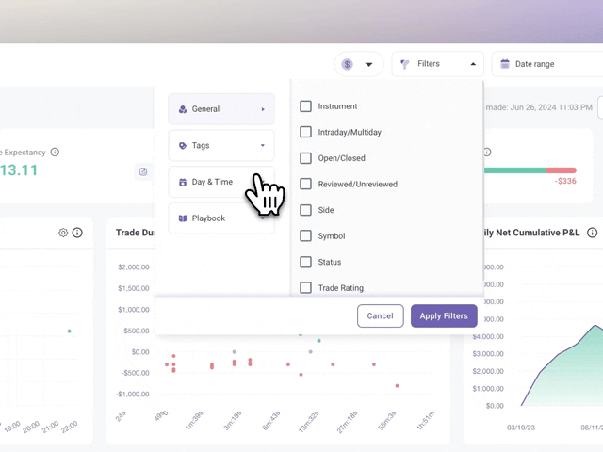Click the Date range calendar icon
The width and height of the screenshot is (603, 452).
505,64
